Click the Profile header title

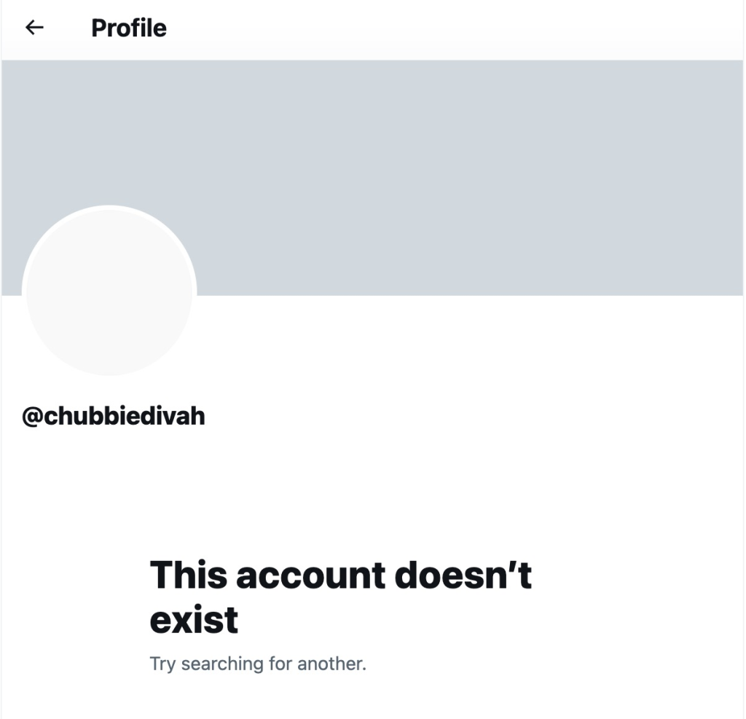click(129, 28)
